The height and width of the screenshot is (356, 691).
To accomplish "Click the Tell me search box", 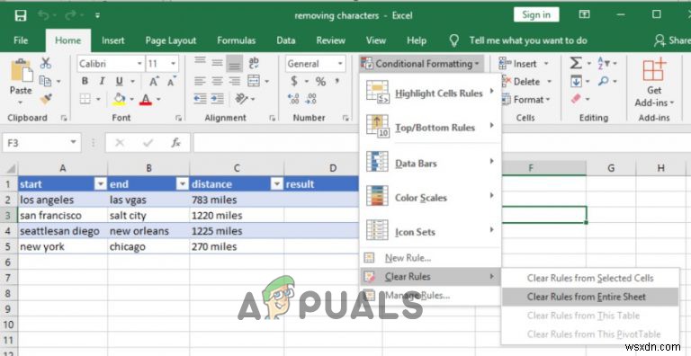I will (x=528, y=40).
